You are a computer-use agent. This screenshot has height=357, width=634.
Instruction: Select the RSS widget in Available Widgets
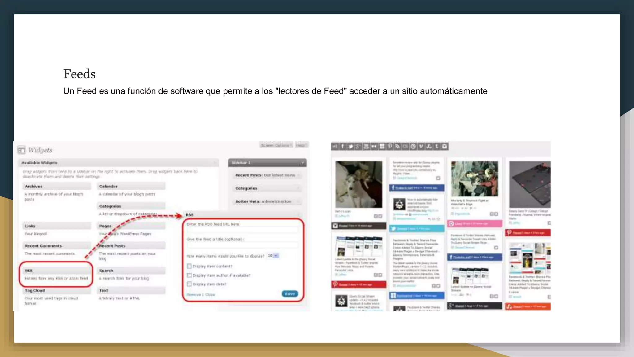pos(57,271)
